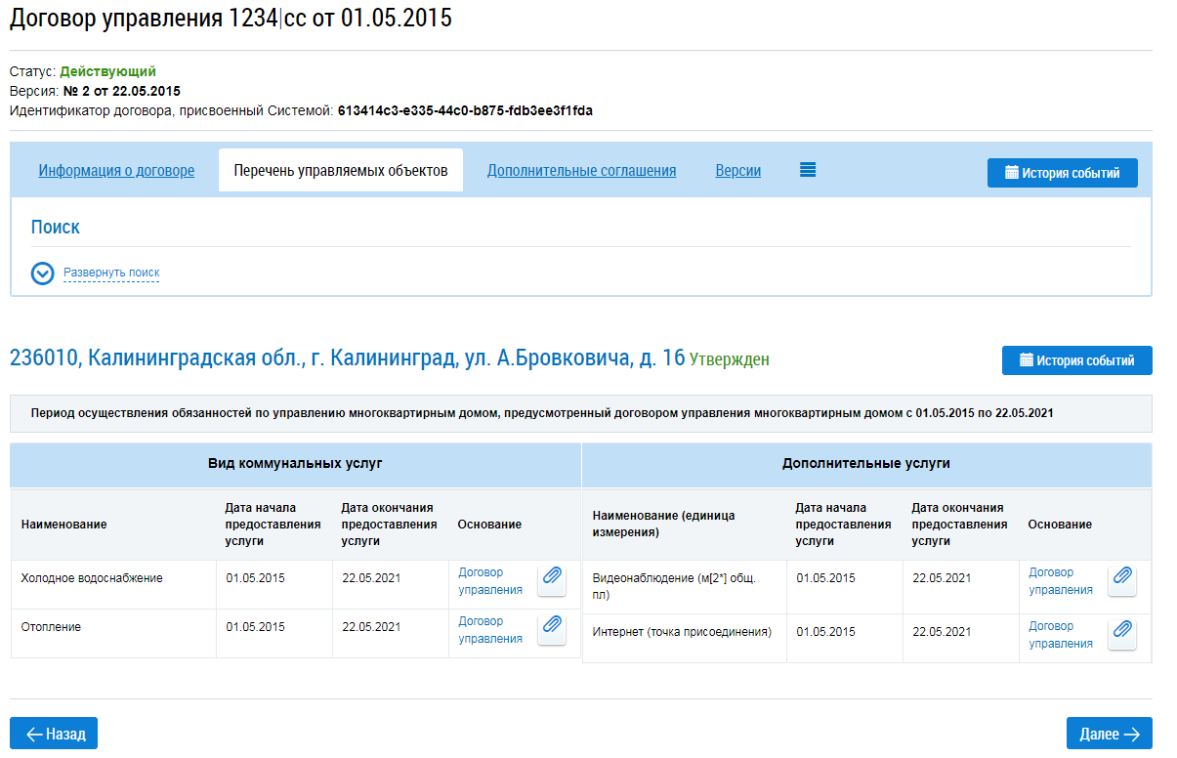The height and width of the screenshot is (758, 1177).
Task: Switch to Информация о договоре tab
Action: 116,171
